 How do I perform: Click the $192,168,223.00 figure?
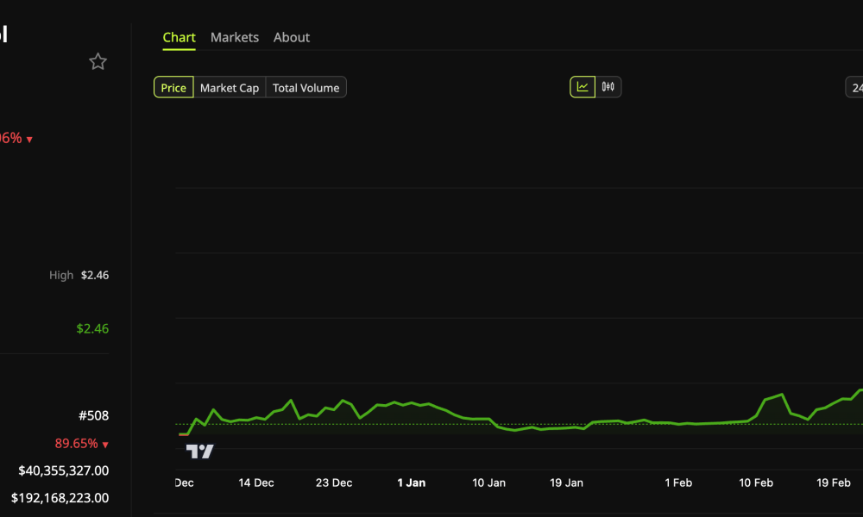click(x=60, y=498)
